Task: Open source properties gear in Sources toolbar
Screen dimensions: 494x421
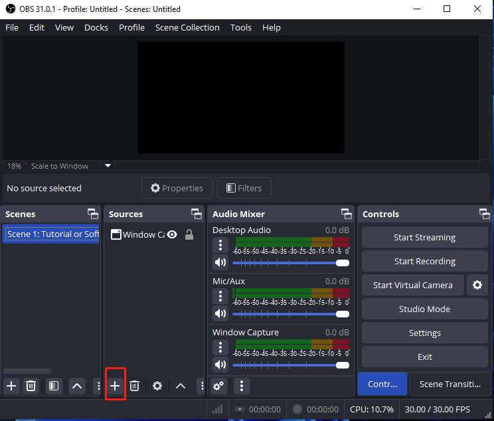Action: pyautogui.click(x=157, y=386)
